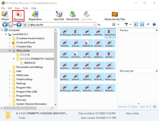Viewport: 159px width, 121px height.
Task: Select file starting with $IA0SWAY
Action: tap(65, 66)
